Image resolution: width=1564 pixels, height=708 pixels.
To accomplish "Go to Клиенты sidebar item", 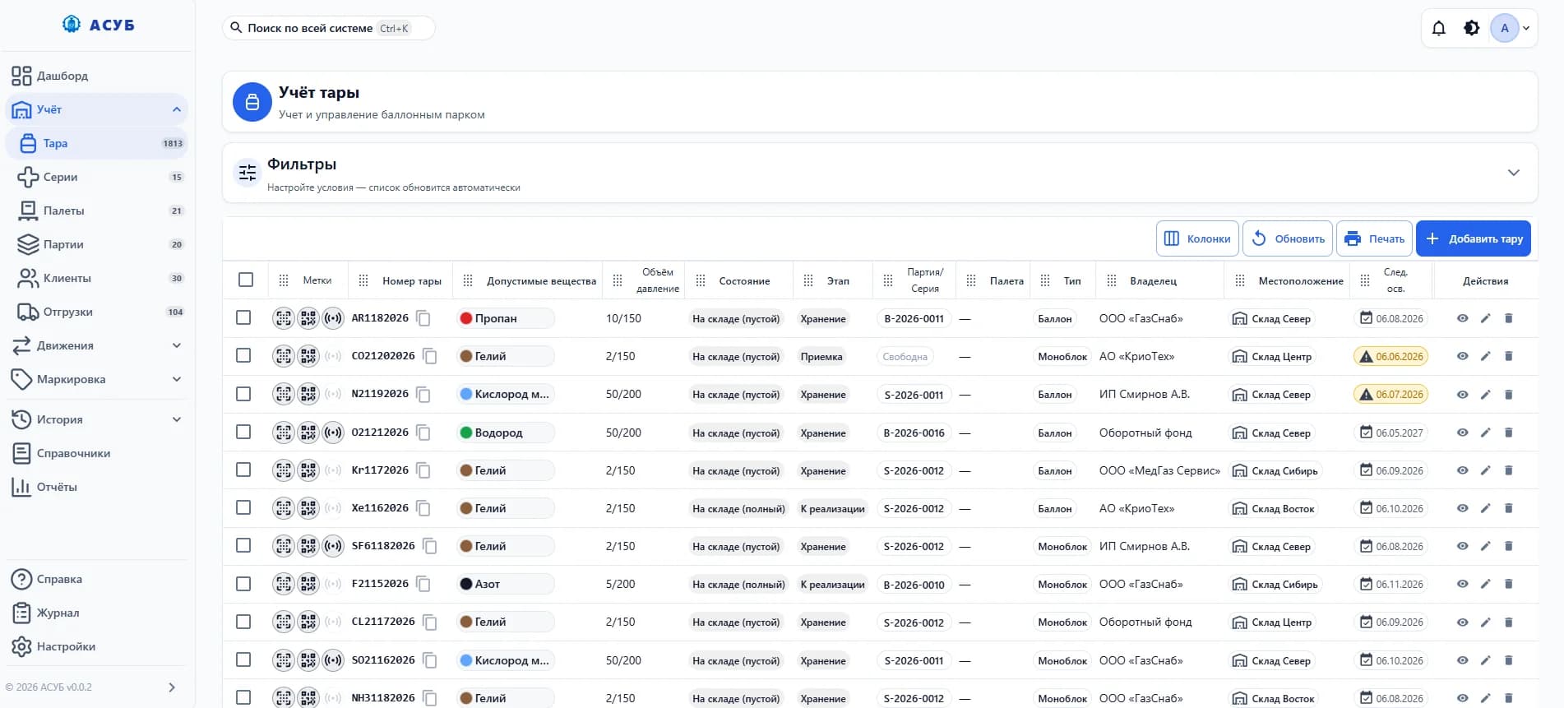I will (x=97, y=278).
